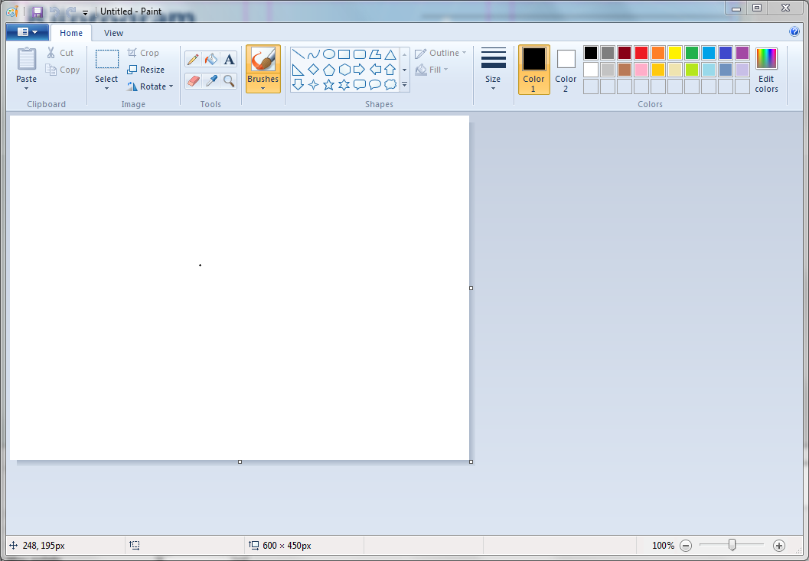
Task: Open the blue Paint file menu
Action: (27, 32)
